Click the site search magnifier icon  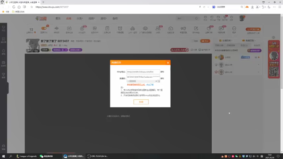pos(196,19)
